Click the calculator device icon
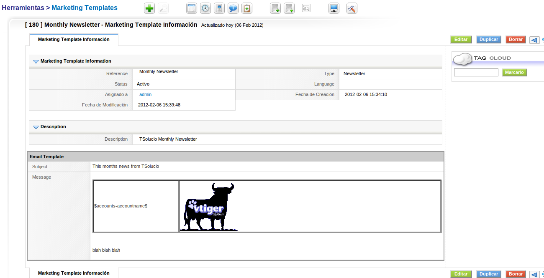This screenshot has width=544, height=278. tap(219, 8)
